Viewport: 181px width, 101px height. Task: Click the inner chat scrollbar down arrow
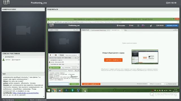coord(79,81)
